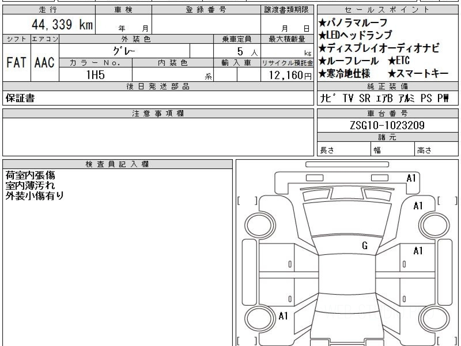Select the ★寒冷地仕様 entry

pyautogui.click(x=345, y=73)
